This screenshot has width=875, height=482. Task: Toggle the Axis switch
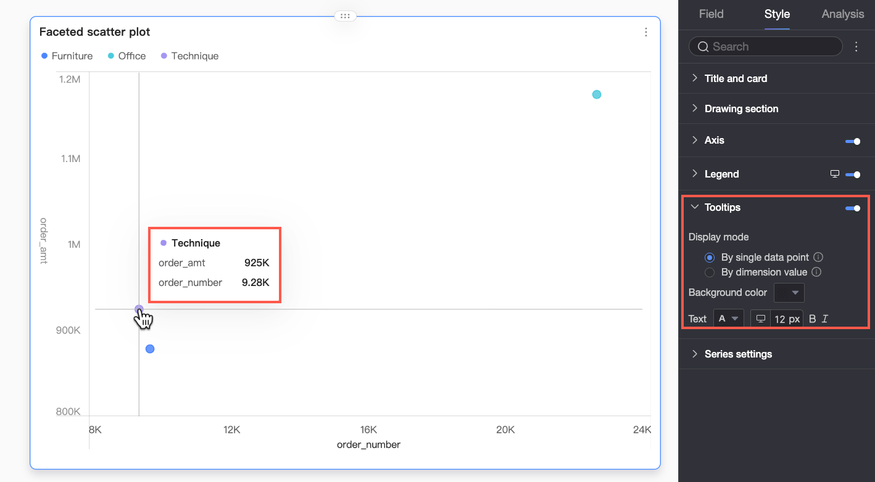click(853, 141)
